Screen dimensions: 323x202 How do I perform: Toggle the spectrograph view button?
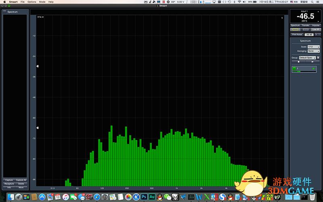point(305,29)
